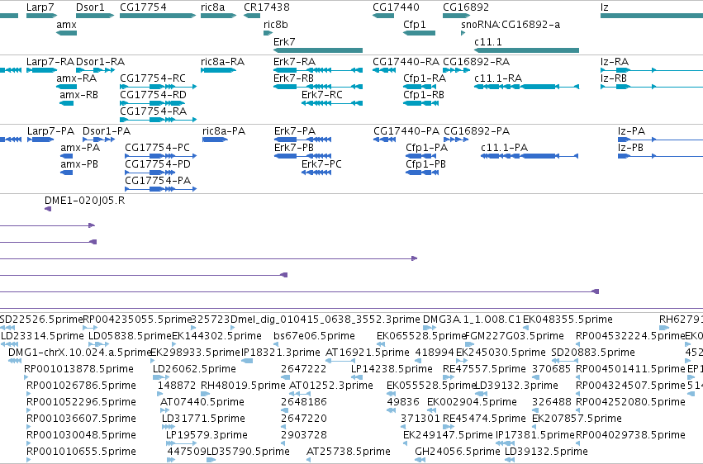703x464 pixels.
Task: Click the ric8a gene label
Action: point(212,7)
